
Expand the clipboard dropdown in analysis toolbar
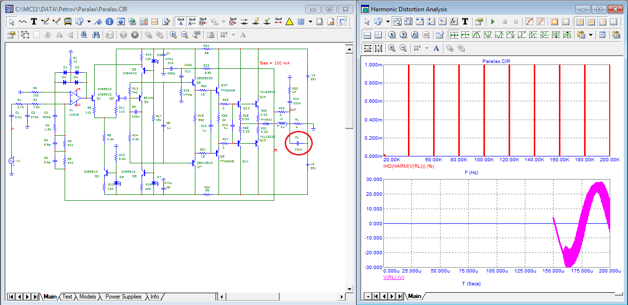(x=590, y=35)
